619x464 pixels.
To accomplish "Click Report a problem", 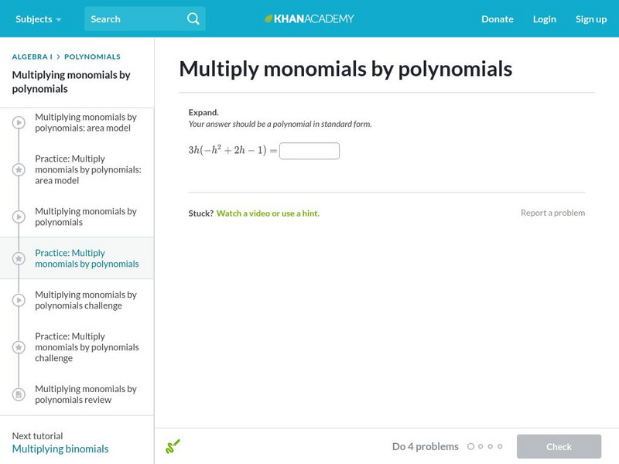I will (x=552, y=213).
